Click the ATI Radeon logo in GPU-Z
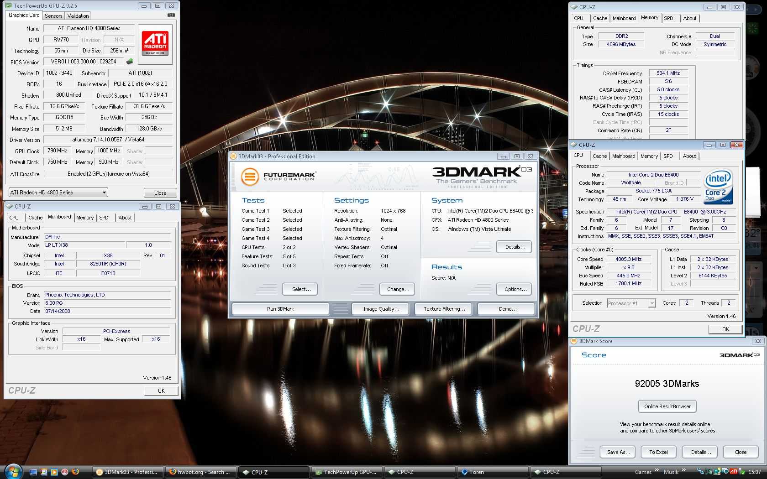This screenshot has width=767, height=479. 155,44
